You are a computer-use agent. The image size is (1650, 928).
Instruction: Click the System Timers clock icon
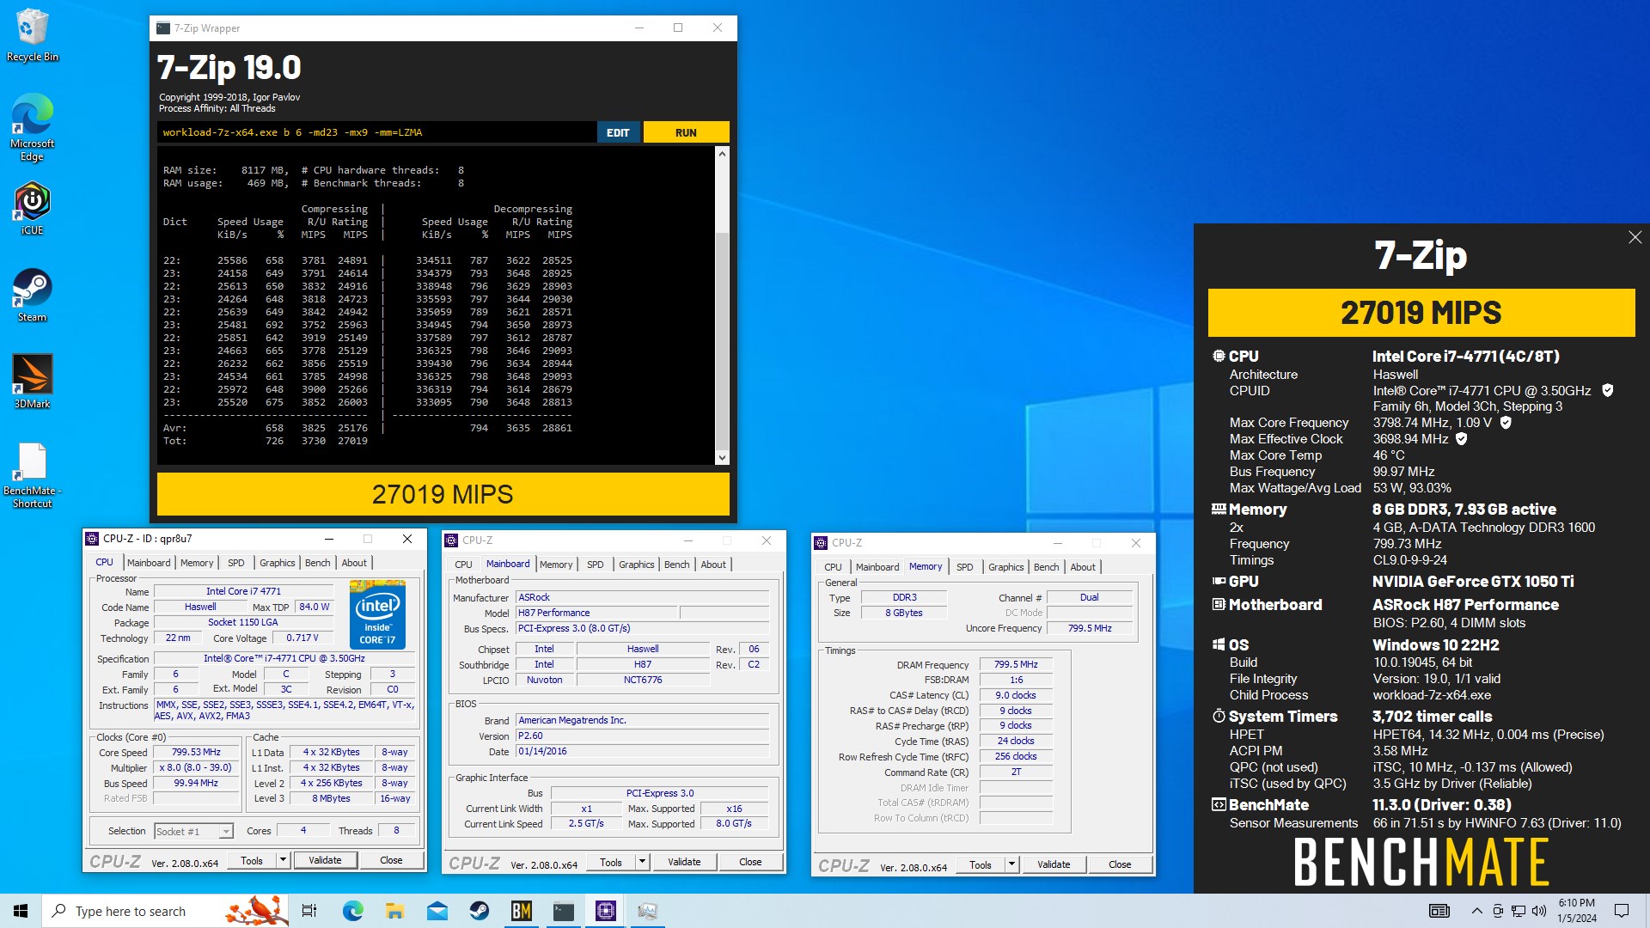point(1219,717)
